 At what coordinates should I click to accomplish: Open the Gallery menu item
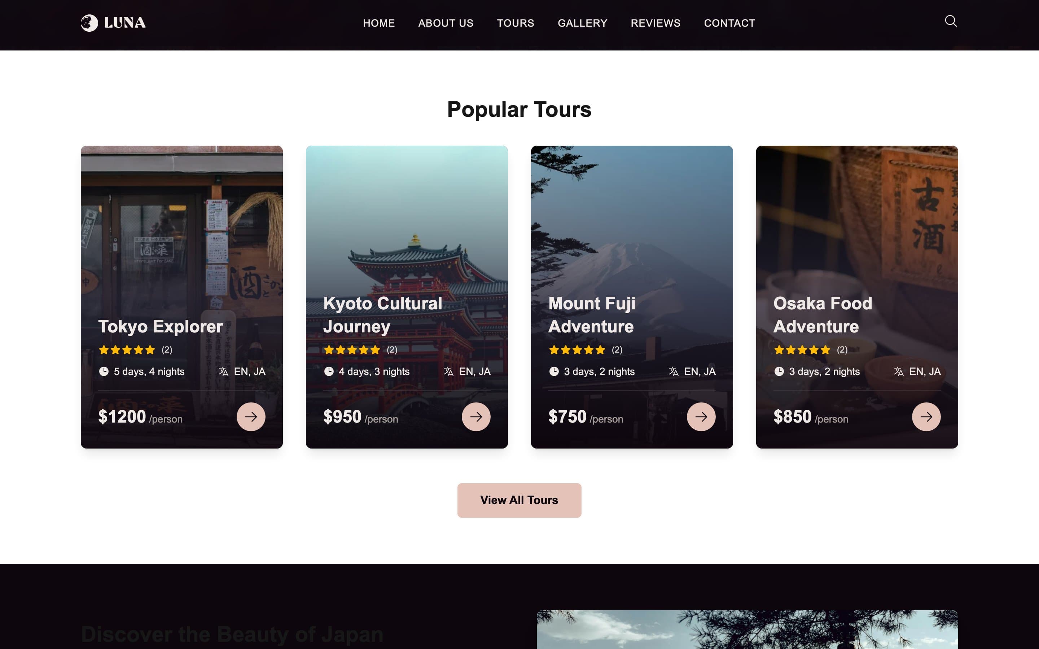pos(582,23)
